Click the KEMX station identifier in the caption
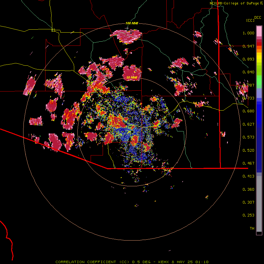This screenshot has width=264, height=264. 164,262
